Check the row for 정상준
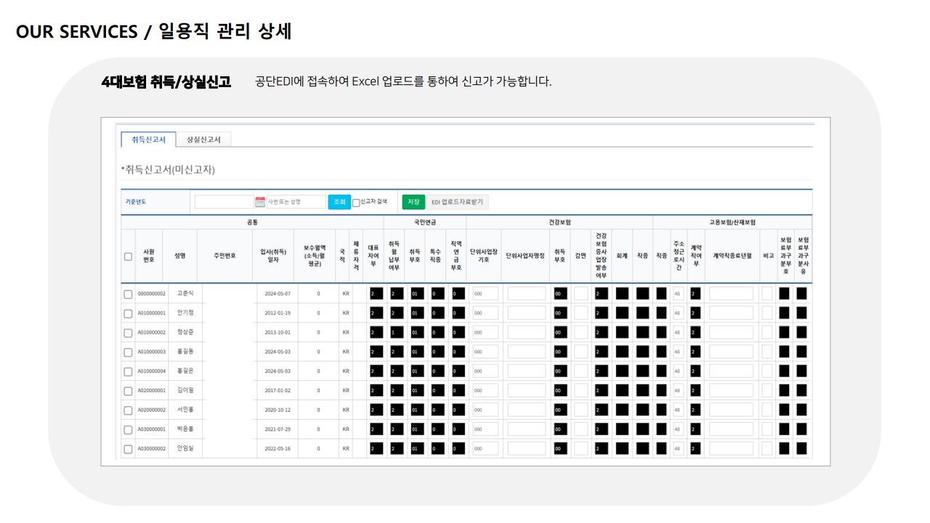930x523 pixels. [128, 333]
